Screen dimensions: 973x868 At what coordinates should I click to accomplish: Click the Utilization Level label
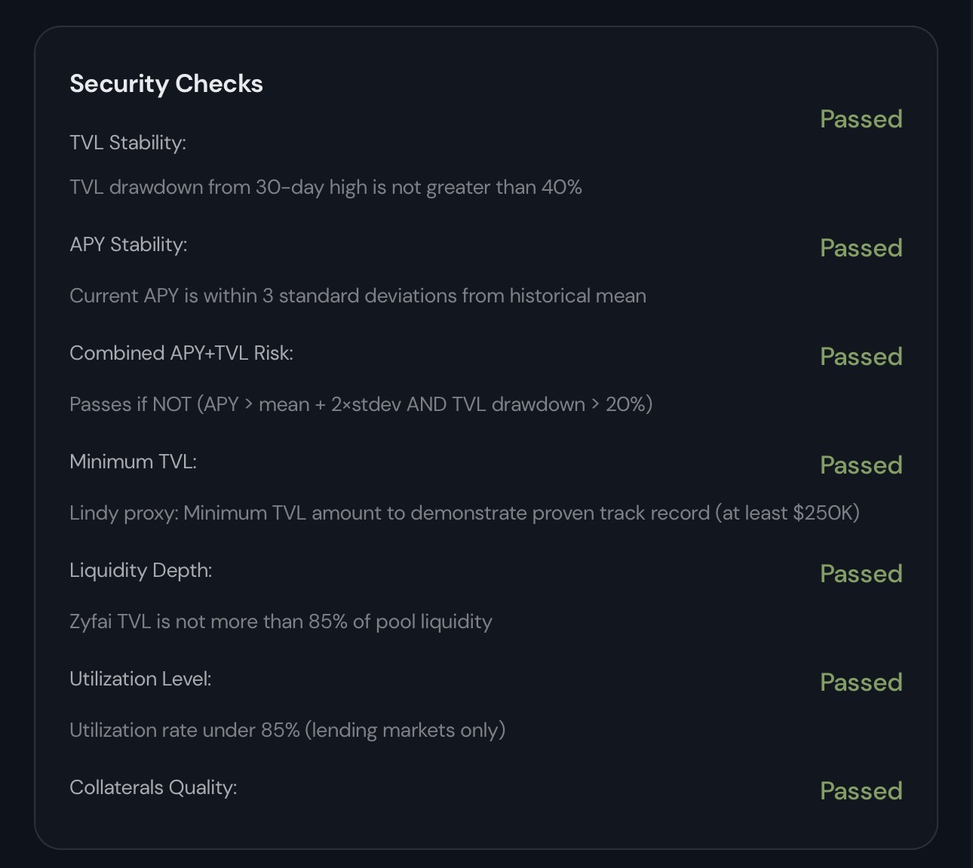click(x=140, y=679)
